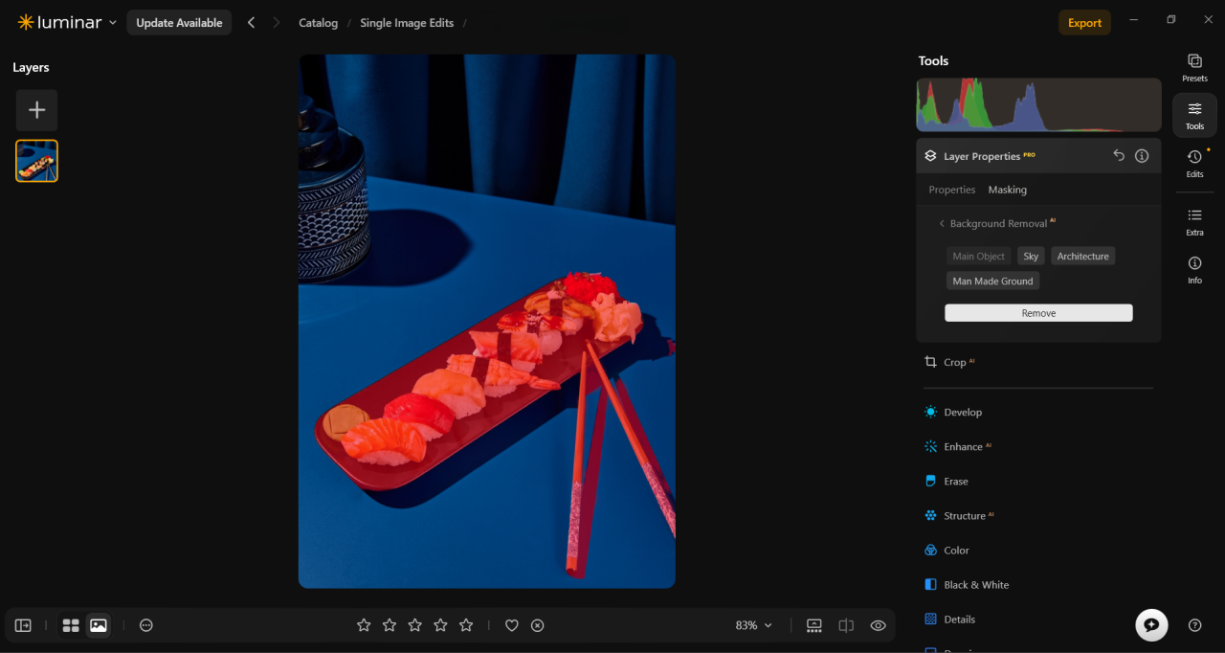Toggle the Main Object mask chip

coord(978,256)
